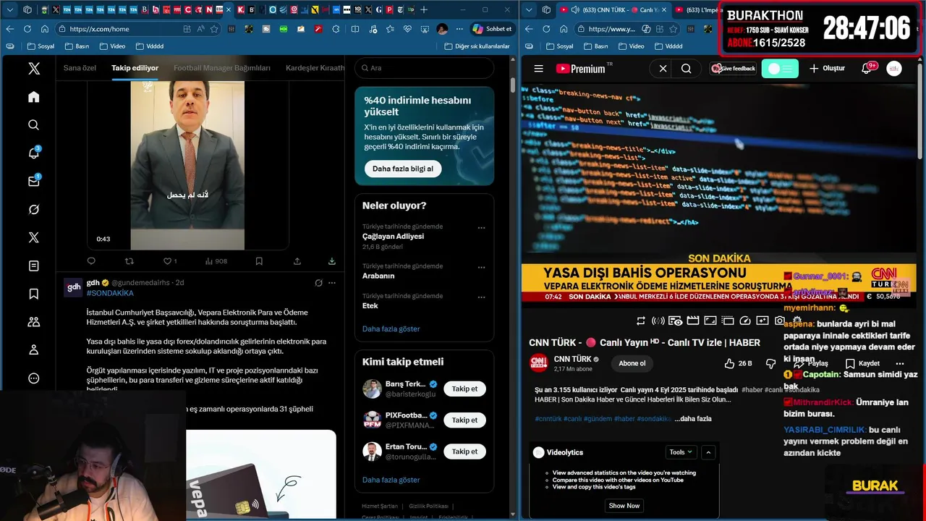Open Videolytics Tools dropdown
The image size is (926, 521).
681,452
